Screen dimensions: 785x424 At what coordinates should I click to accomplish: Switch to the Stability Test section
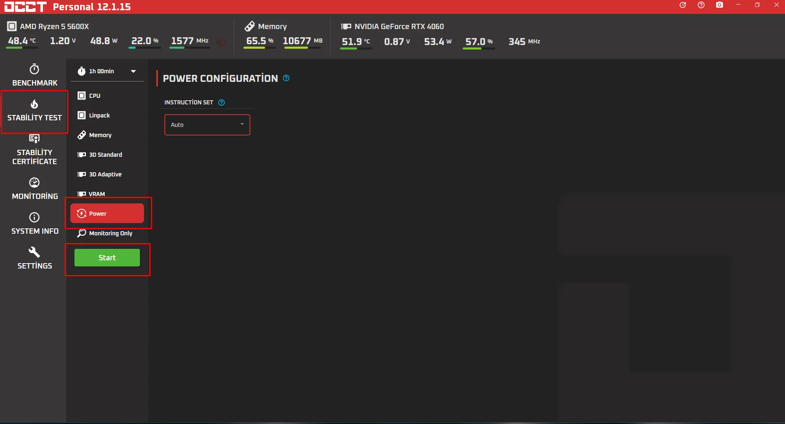(35, 111)
